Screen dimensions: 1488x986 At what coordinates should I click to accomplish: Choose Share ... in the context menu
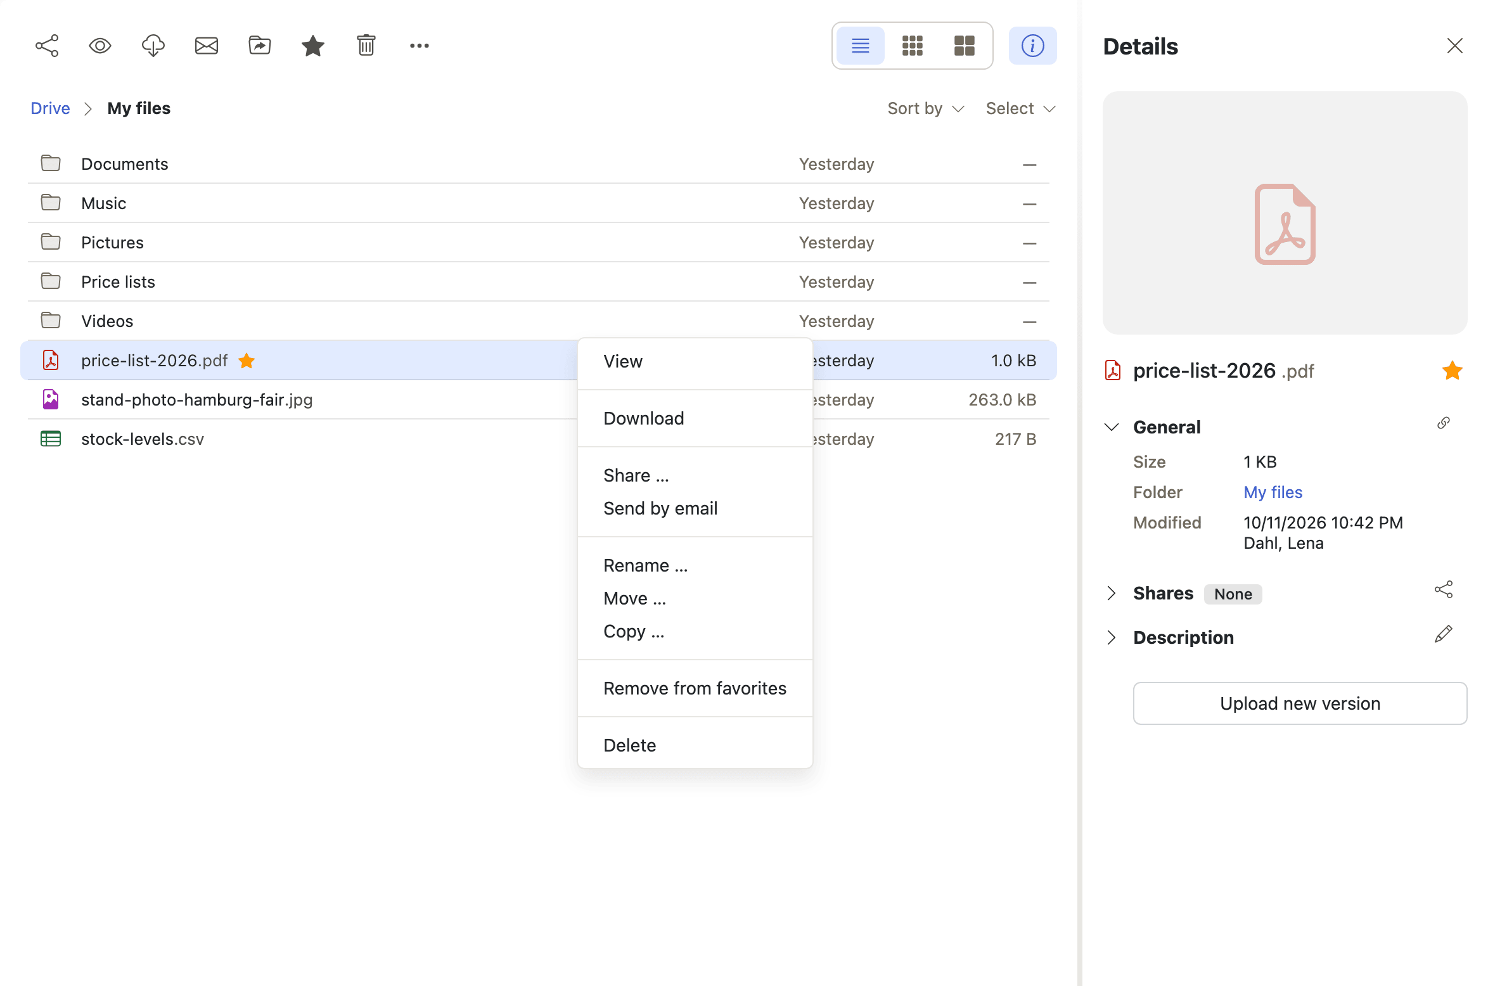point(695,475)
